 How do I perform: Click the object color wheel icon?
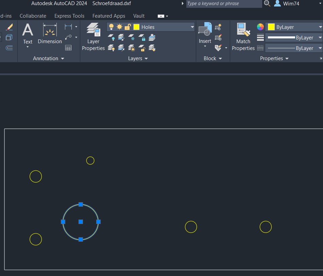click(260, 27)
